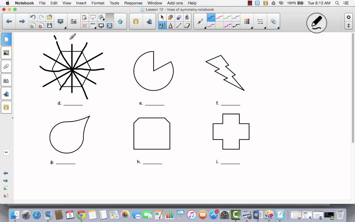
Task: Choose the black pen line style
Action: pos(211,17)
